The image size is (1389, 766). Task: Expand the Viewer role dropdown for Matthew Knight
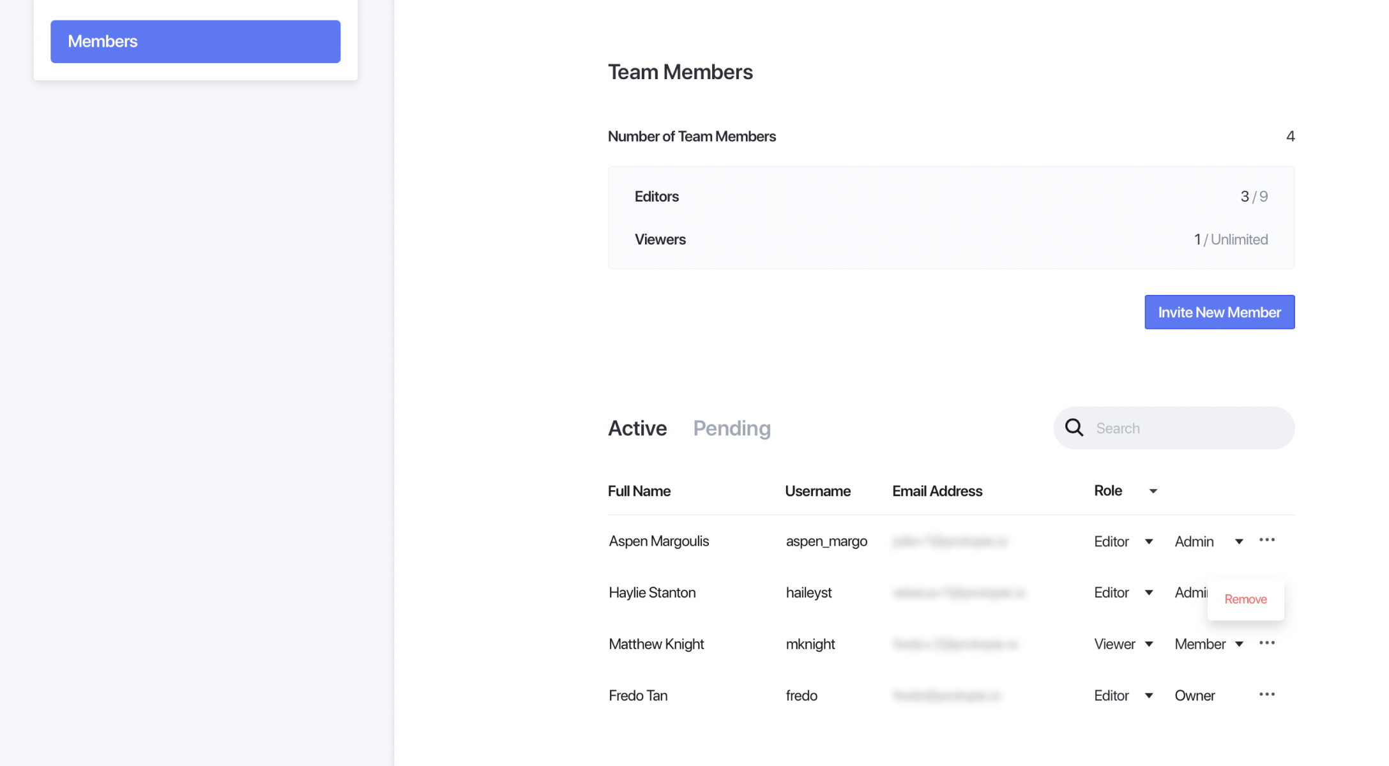(1123, 644)
